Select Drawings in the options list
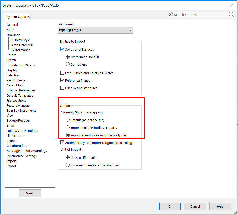The width and height of the screenshot is (238, 215). (x=13, y=35)
